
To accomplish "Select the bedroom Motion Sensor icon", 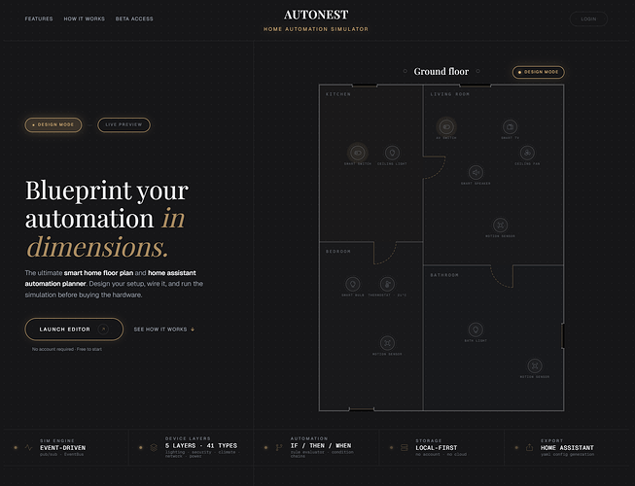I will (x=387, y=343).
